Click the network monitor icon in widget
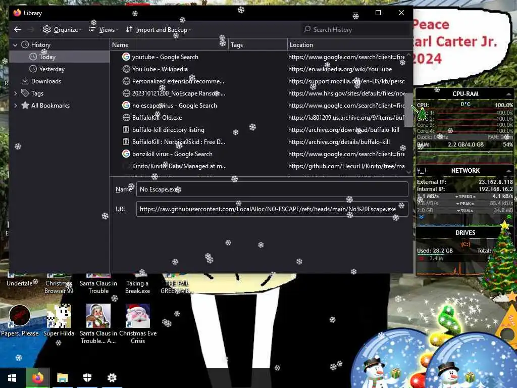This screenshot has height=388, width=517. [422, 171]
